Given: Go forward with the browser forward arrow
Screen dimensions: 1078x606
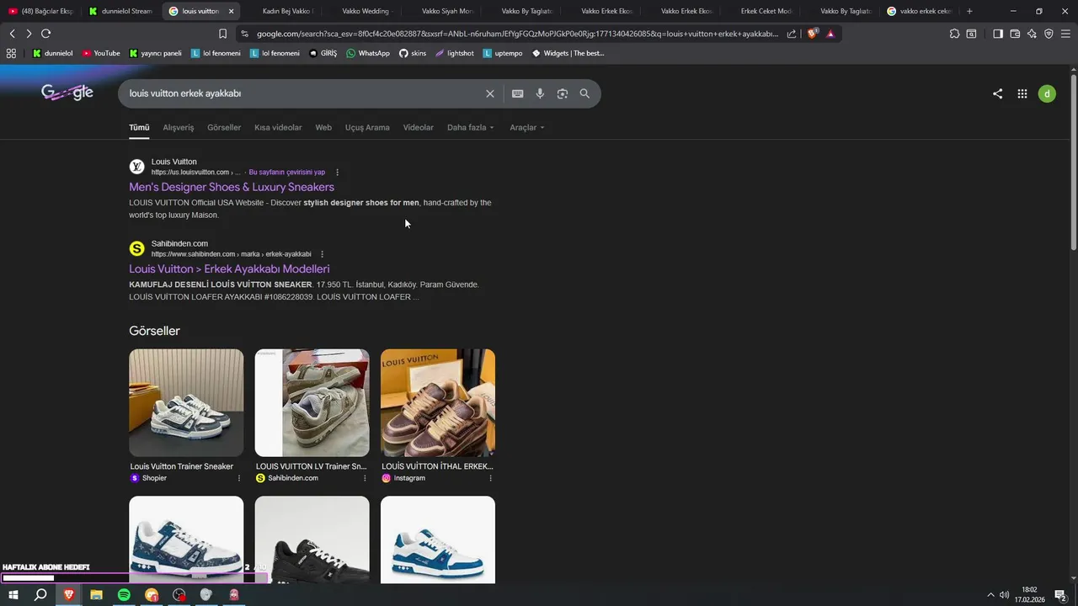Looking at the screenshot, I should click(29, 34).
